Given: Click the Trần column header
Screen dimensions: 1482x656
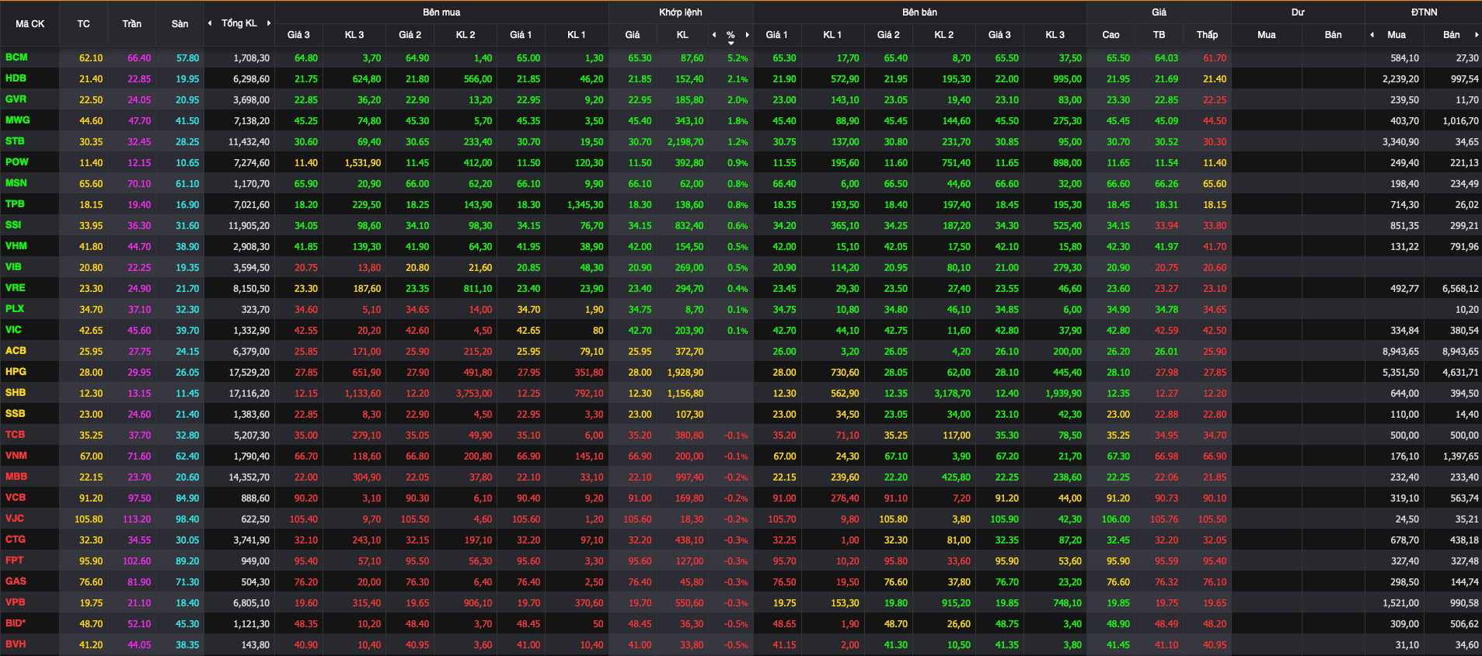Looking at the screenshot, I should pos(131,24).
